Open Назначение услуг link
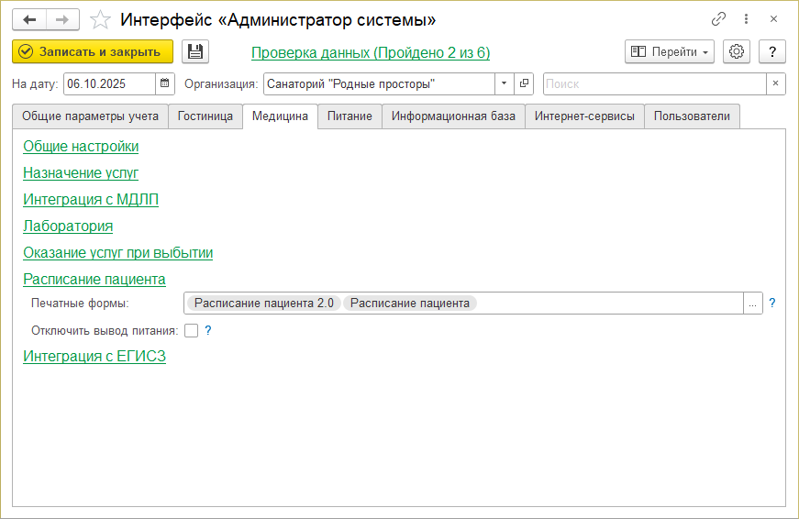The height and width of the screenshot is (519, 799). point(81,173)
